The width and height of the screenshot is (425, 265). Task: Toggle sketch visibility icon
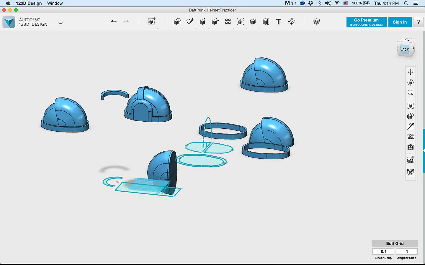click(411, 126)
